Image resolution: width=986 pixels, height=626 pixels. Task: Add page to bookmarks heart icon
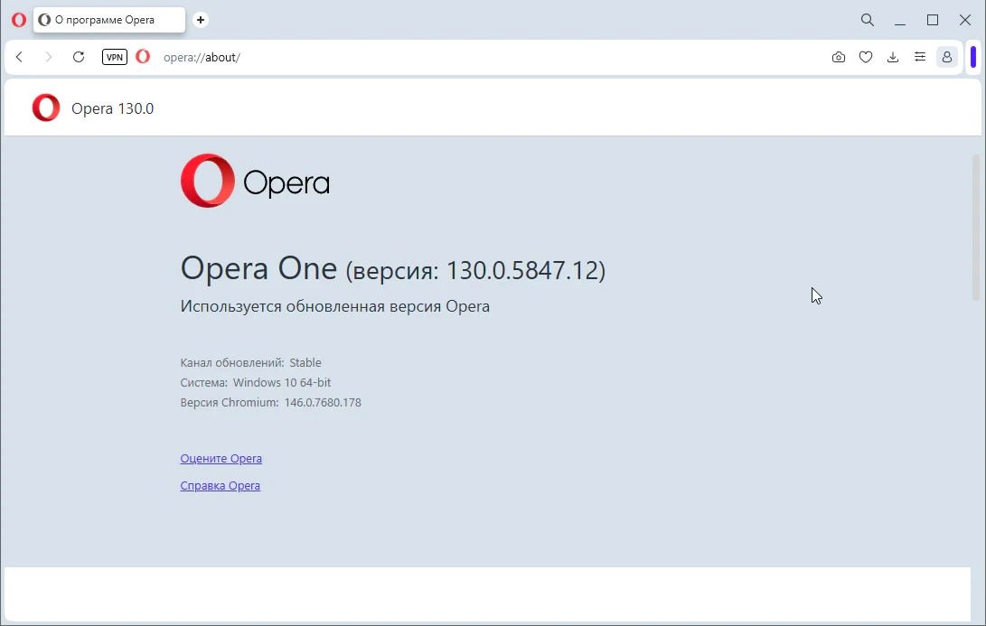pyautogui.click(x=866, y=57)
